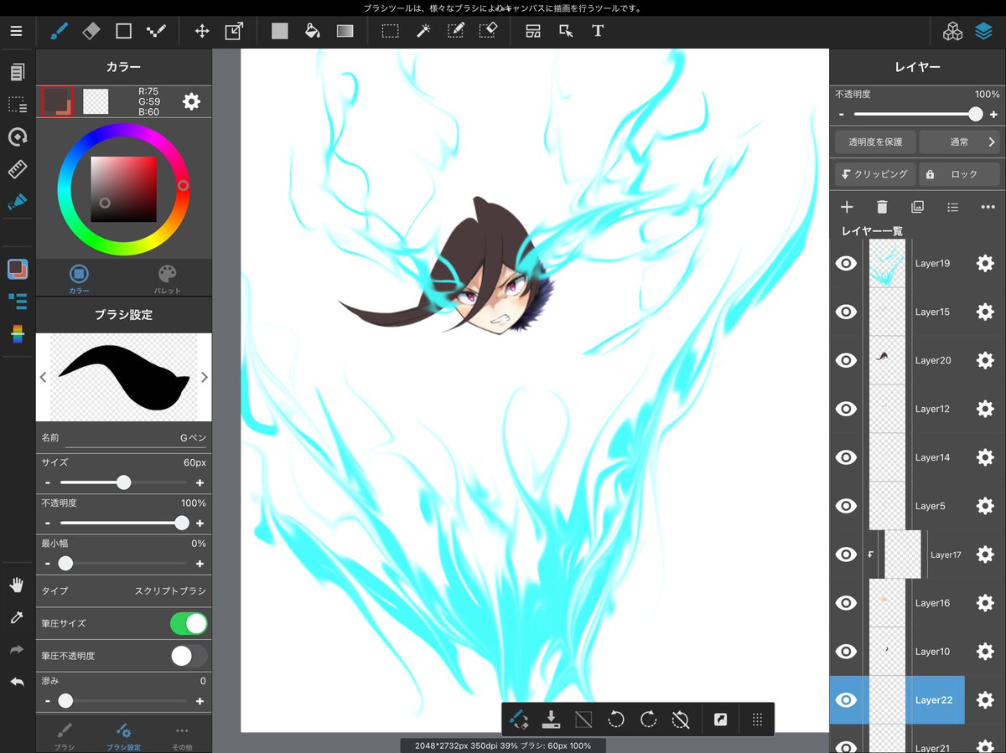The image size is (1006, 753).
Task: Select the dot/polyline tool
Action: [156, 32]
